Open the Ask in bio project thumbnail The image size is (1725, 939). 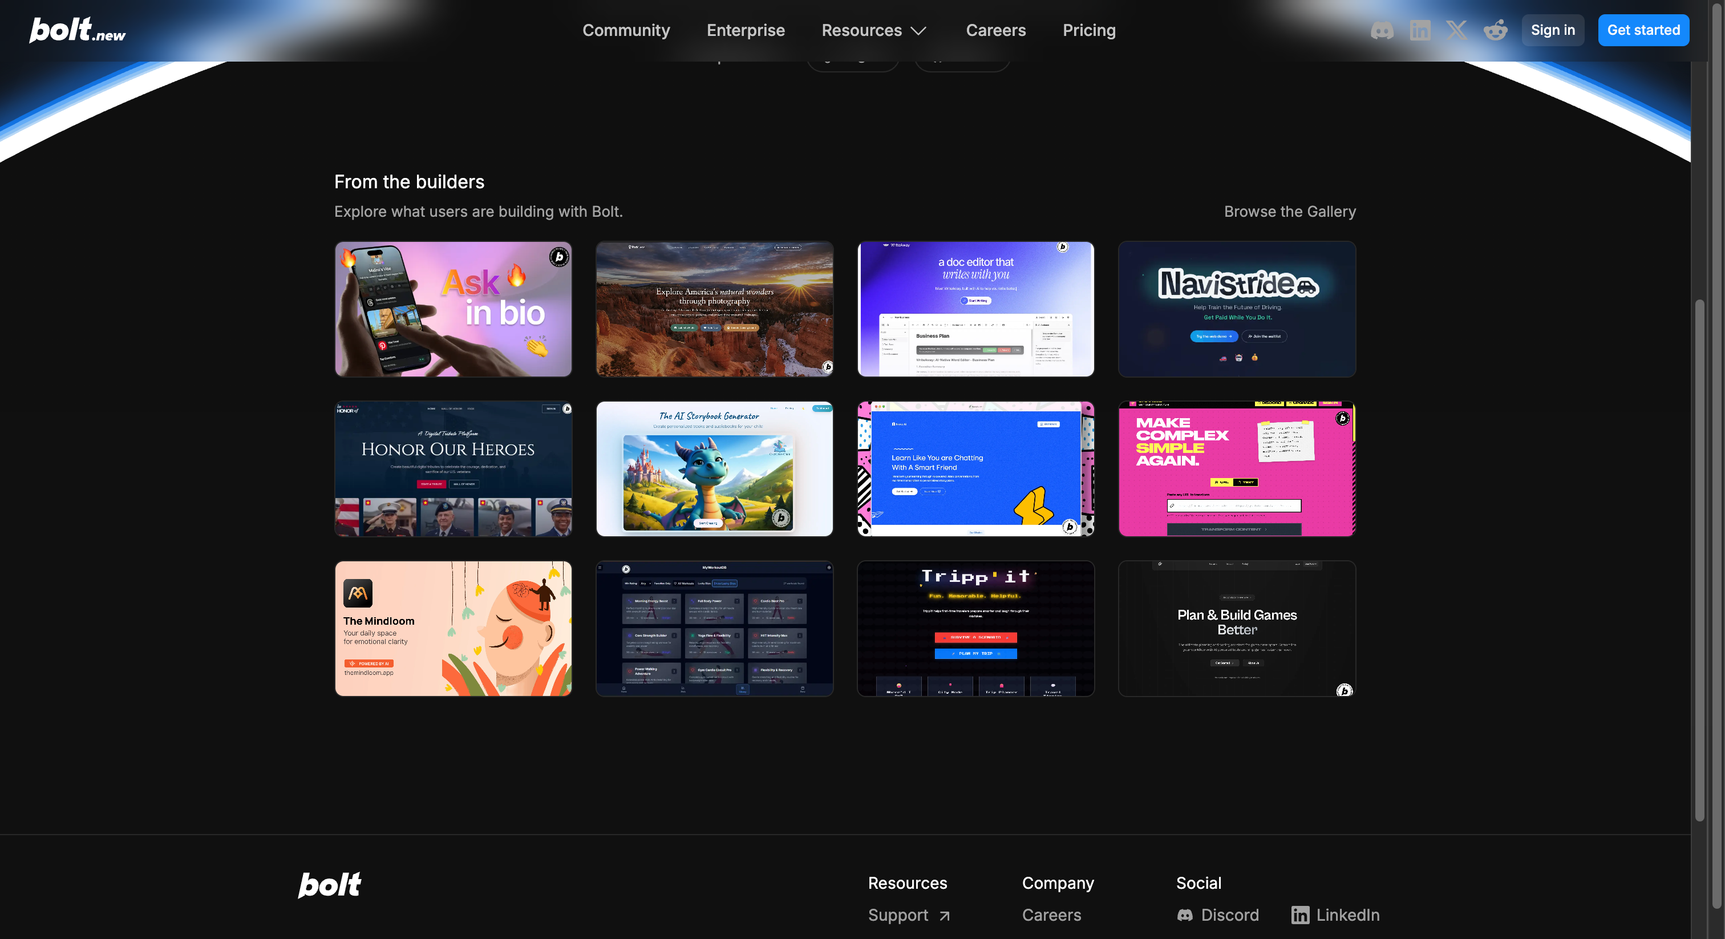click(453, 309)
